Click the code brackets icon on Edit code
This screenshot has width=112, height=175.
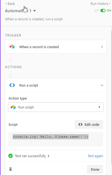pos(80,124)
